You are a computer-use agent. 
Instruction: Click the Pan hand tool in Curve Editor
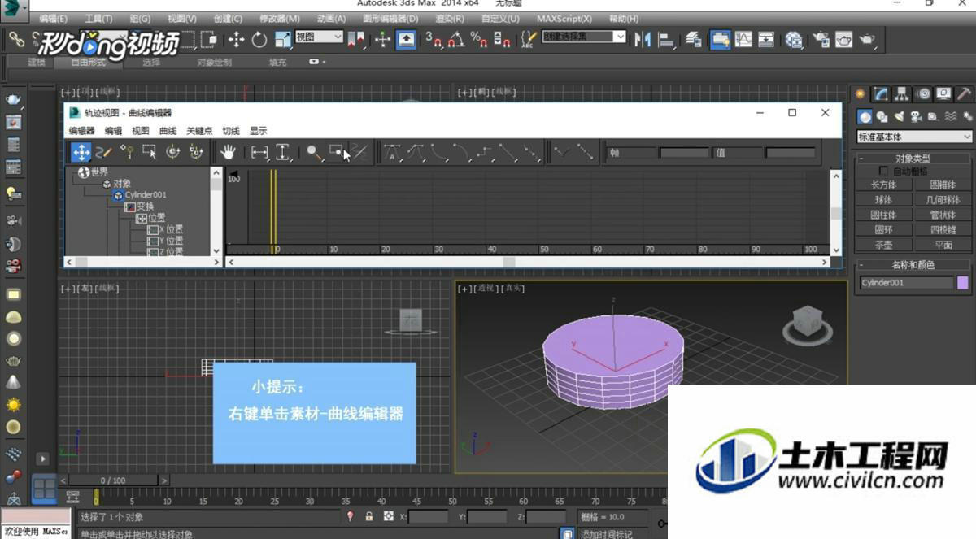229,152
